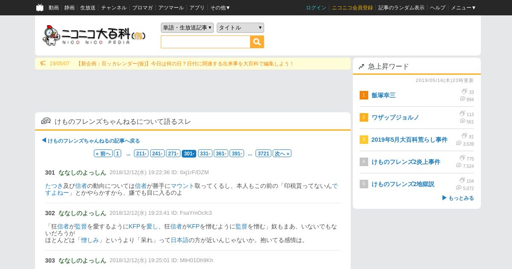Open たつき link in post 301
512x269 pixels.
(54, 186)
